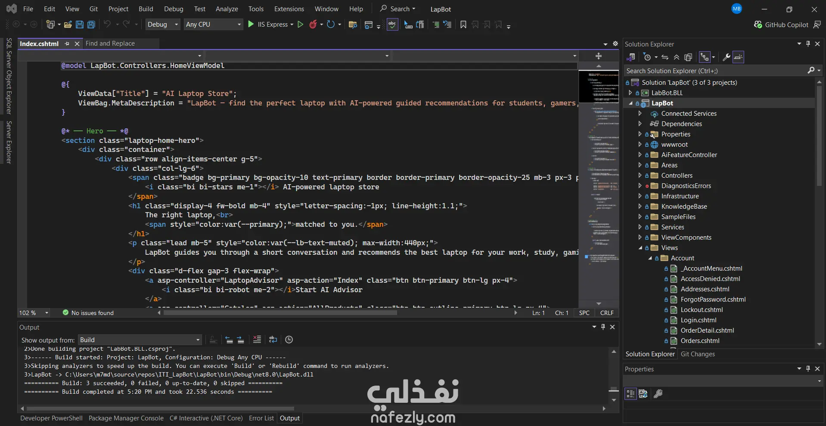Click Go to Previous Message in Output toolbar
The image size is (826, 426).
coord(229,340)
